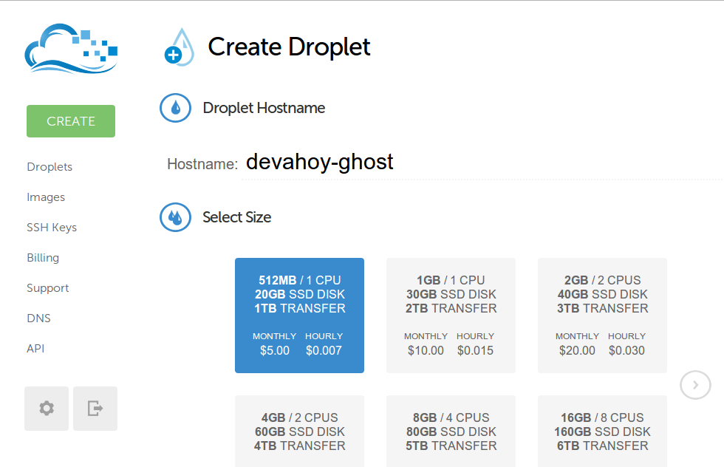Choose the 2GB / 2 CPUs size

(x=603, y=316)
